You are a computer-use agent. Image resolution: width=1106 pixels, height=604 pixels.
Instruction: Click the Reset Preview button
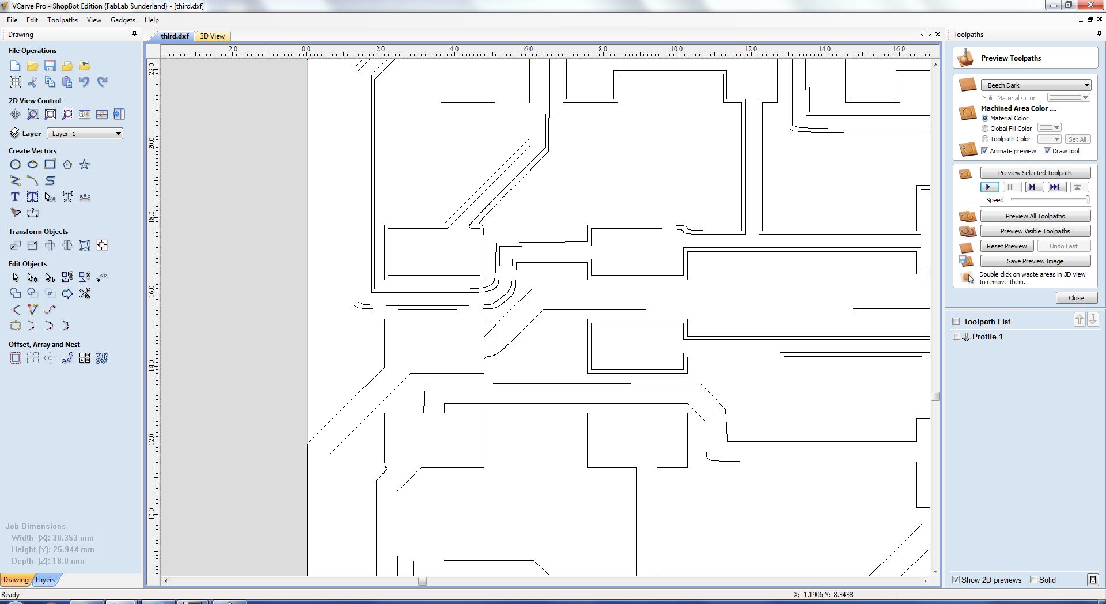coord(1006,246)
